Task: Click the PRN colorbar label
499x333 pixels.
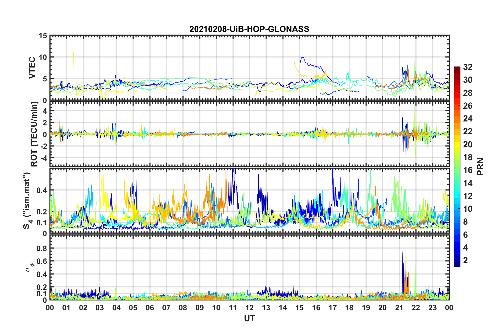Action: click(480, 167)
